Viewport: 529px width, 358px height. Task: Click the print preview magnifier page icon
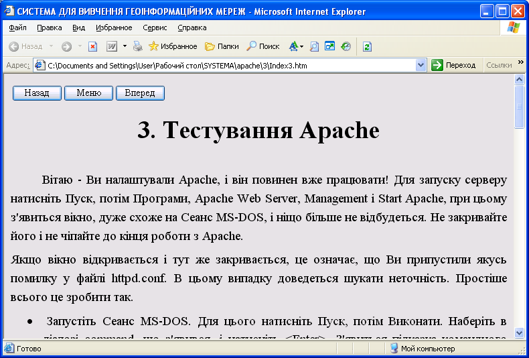(x=315, y=47)
